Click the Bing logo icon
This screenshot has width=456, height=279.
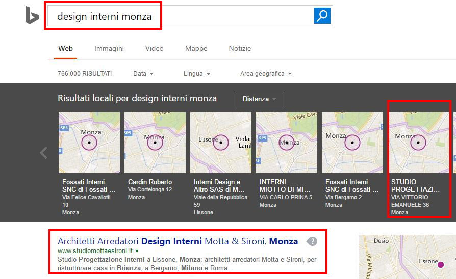pyautogui.click(x=32, y=15)
